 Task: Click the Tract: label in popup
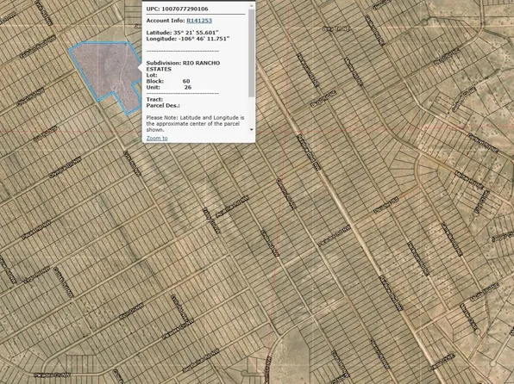point(154,99)
